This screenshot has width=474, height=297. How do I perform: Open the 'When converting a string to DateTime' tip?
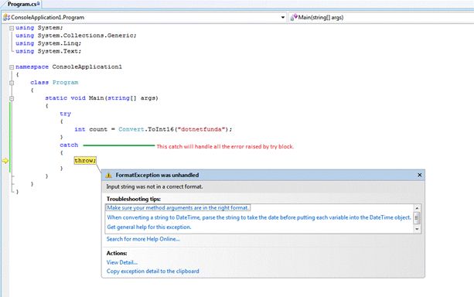click(259, 217)
